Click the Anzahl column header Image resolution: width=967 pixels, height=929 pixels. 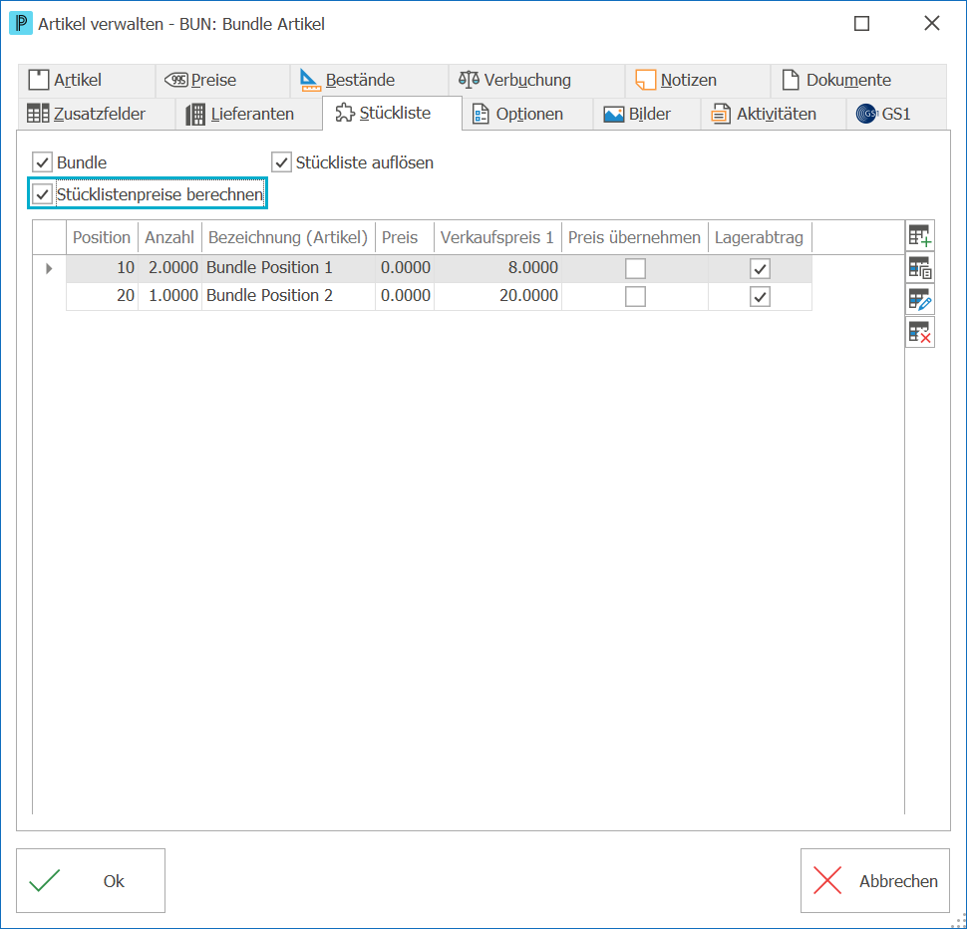(169, 237)
